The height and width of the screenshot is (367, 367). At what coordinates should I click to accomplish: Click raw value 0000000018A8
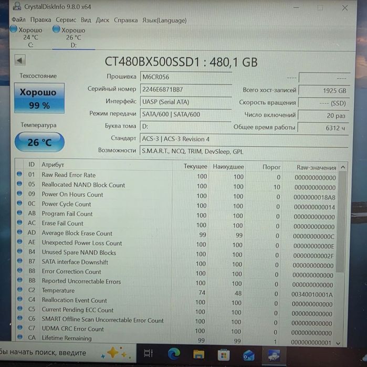(x=314, y=197)
